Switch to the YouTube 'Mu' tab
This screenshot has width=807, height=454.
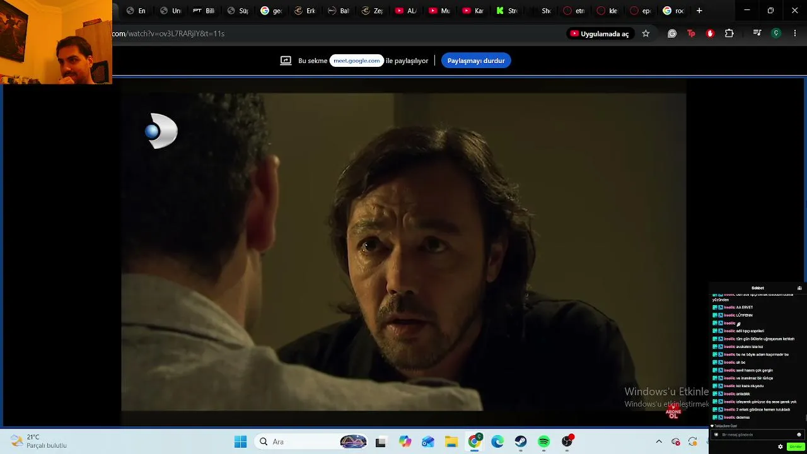click(440, 11)
